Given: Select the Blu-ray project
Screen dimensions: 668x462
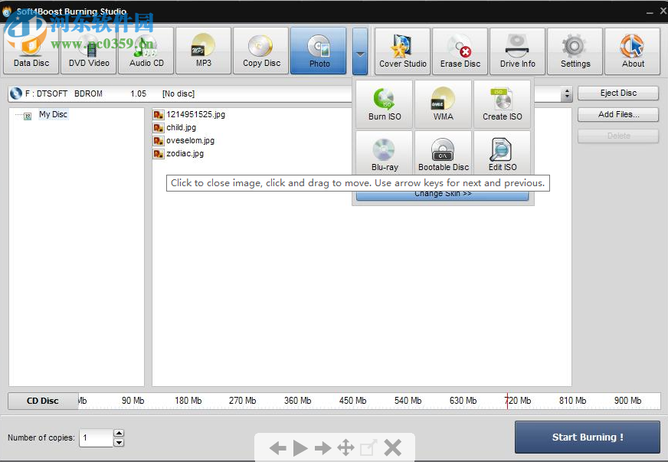Looking at the screenshot, I should [x=385, y=153].
